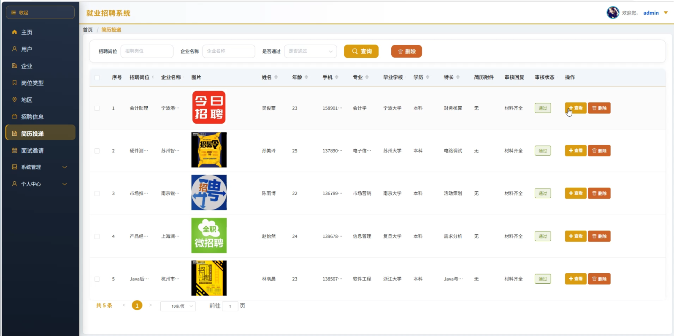Click the building icon beside 企业

14,66
